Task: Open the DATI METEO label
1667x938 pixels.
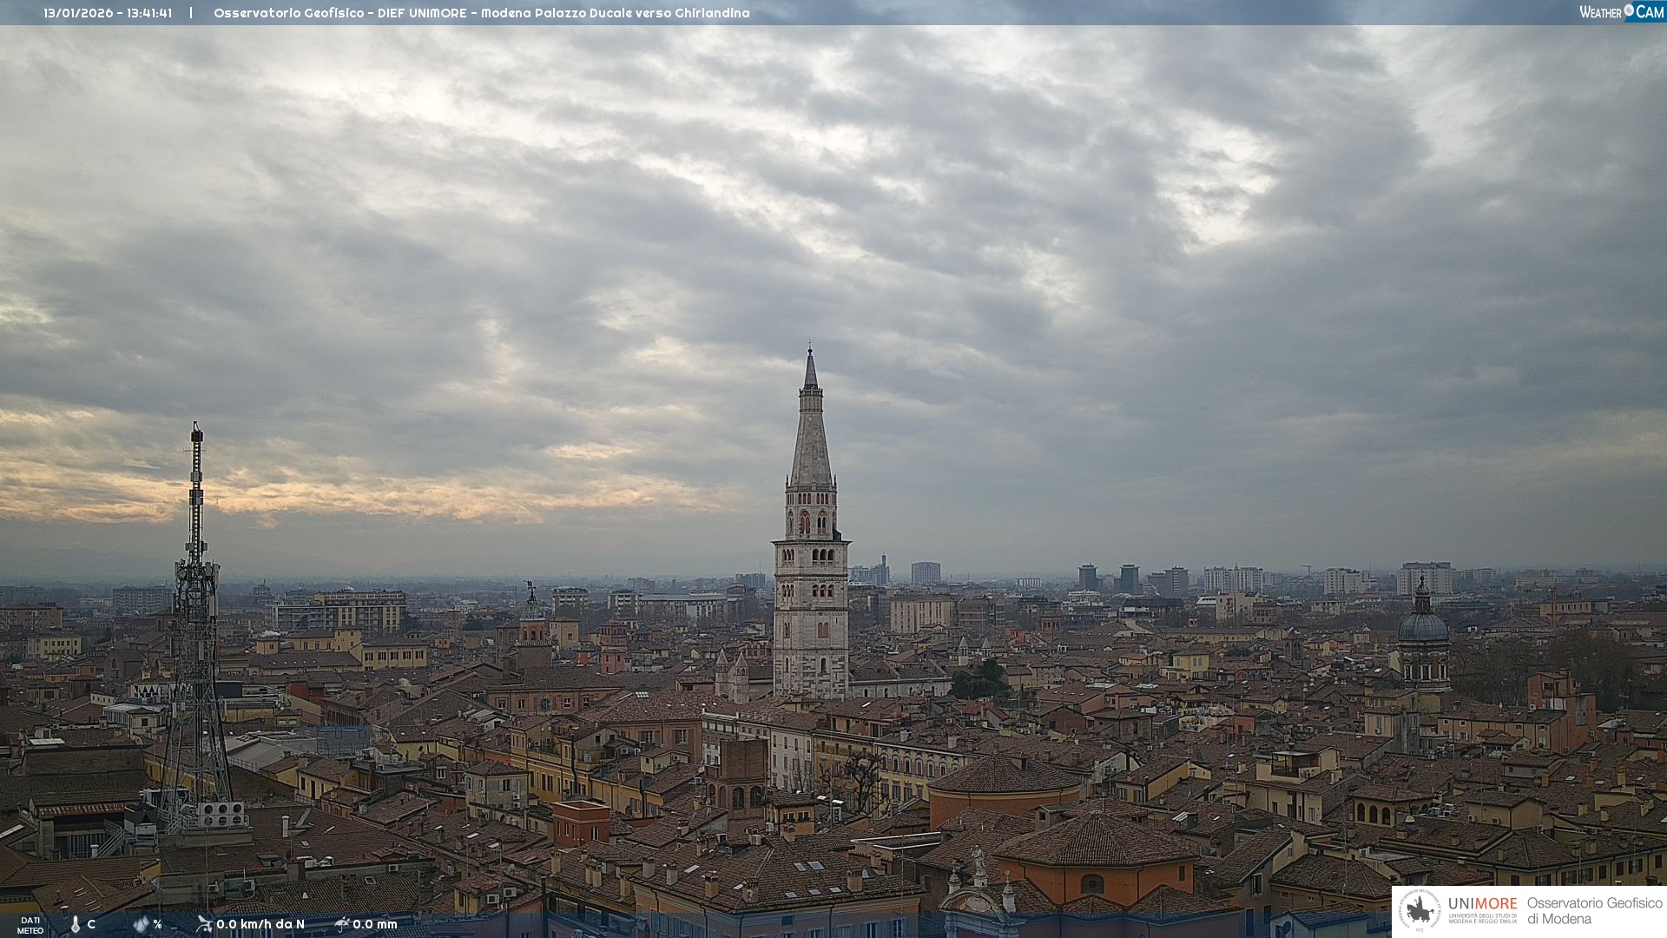Action: pyautogui.click(x=30, y=925)
